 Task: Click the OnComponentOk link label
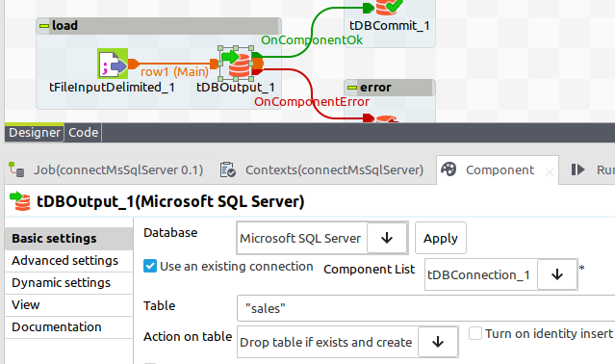pyautogui.click(x=312, y=40)
